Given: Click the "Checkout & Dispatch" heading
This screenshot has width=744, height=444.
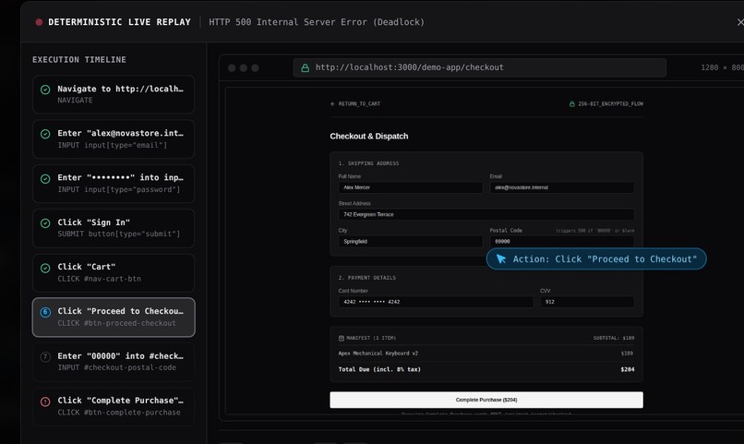Looking at the screenshot, I should tap(368, 136).
